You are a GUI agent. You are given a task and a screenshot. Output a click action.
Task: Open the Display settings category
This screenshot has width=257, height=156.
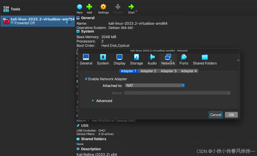(119, 59)
